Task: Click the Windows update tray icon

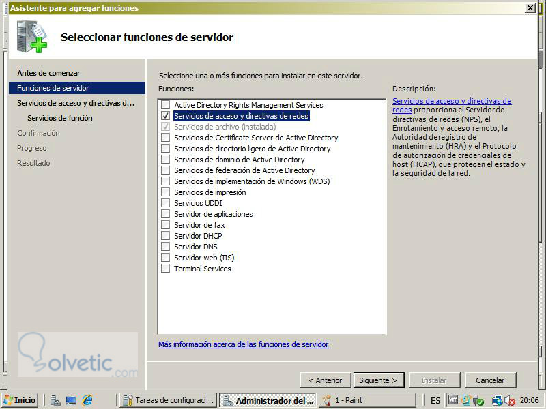Action: (x=465, y=400)
